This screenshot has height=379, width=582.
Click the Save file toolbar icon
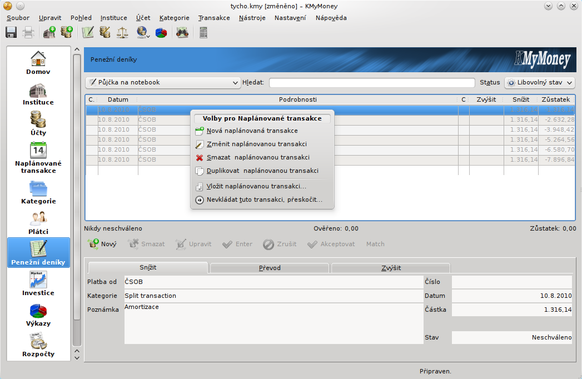[x=11, y=33]
